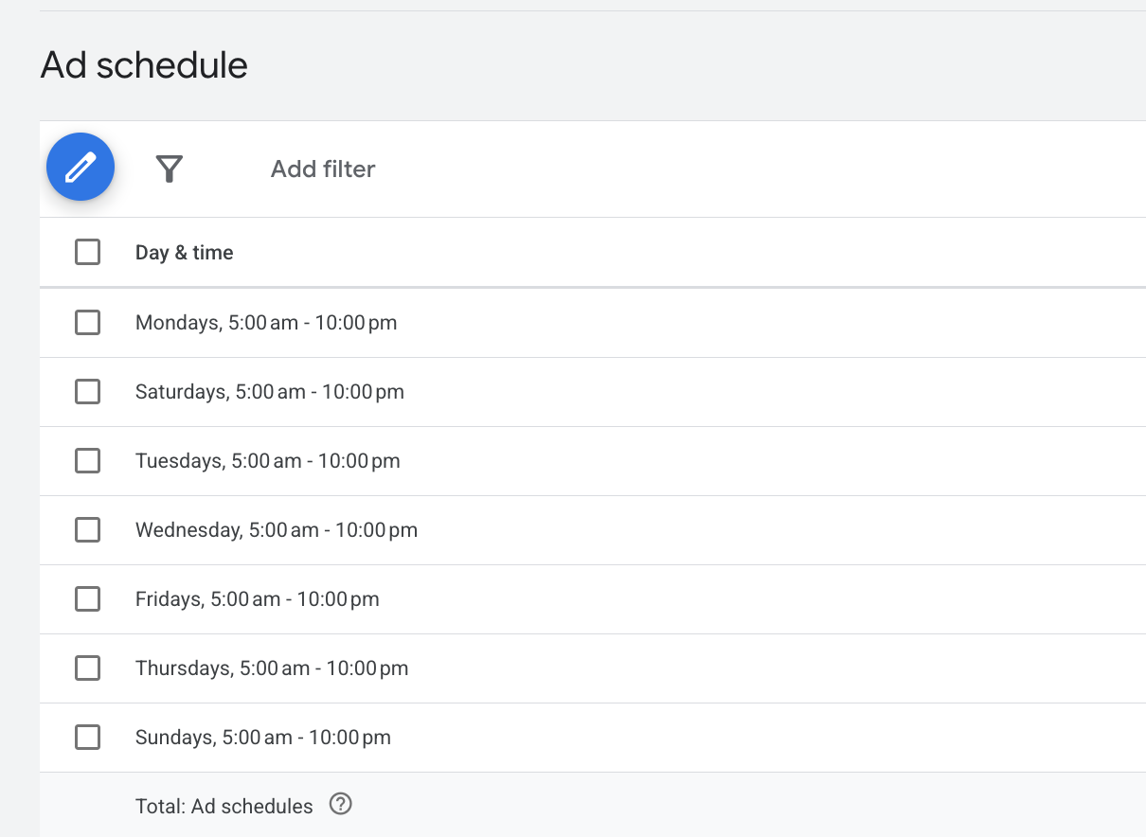Select the Thursdays schedule checkbox
The width and height of the screenshot is (1146, 837).
pos(87,668)
